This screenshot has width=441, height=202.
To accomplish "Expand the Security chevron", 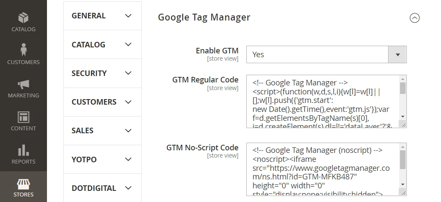I will click(x=128, y=73).
